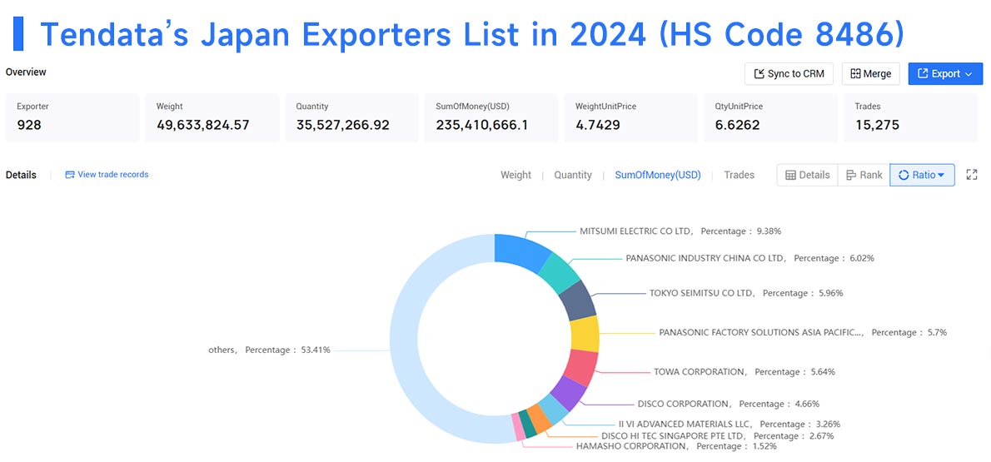Switch chart metric to Trades
The image size is (991, 462).
[x=740, y=175]
